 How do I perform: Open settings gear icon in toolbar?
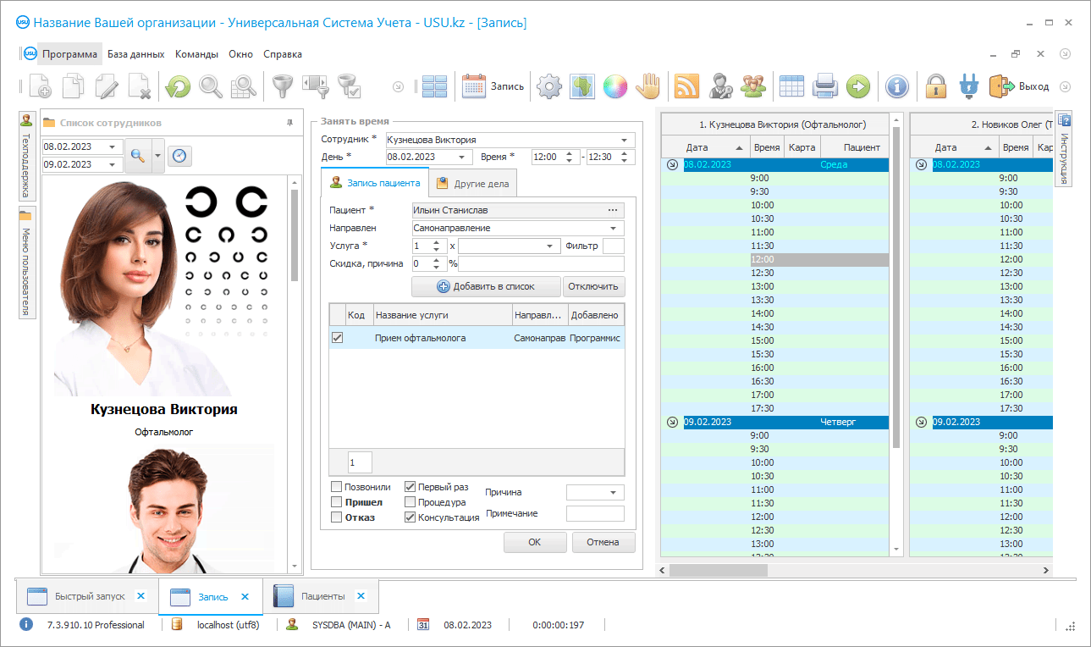[550, 86]
